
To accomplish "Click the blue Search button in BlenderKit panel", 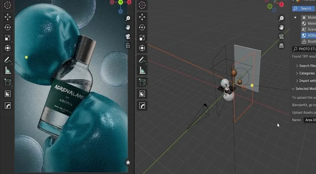I will [304, 9].
